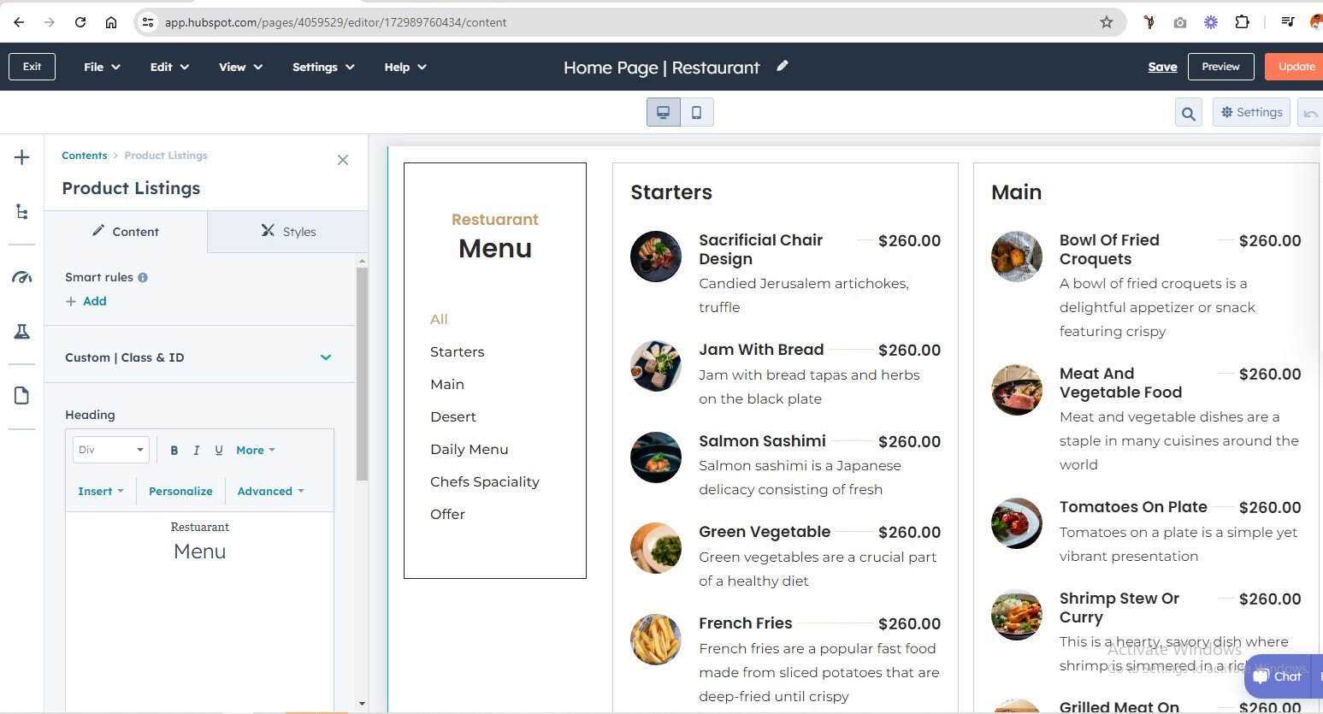Open the site tree structure icon

[x=22, y=212]
